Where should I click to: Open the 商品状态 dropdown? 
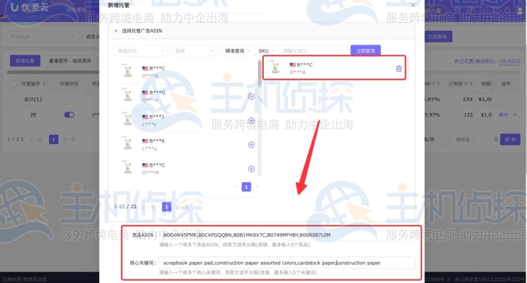pos(140,50)
